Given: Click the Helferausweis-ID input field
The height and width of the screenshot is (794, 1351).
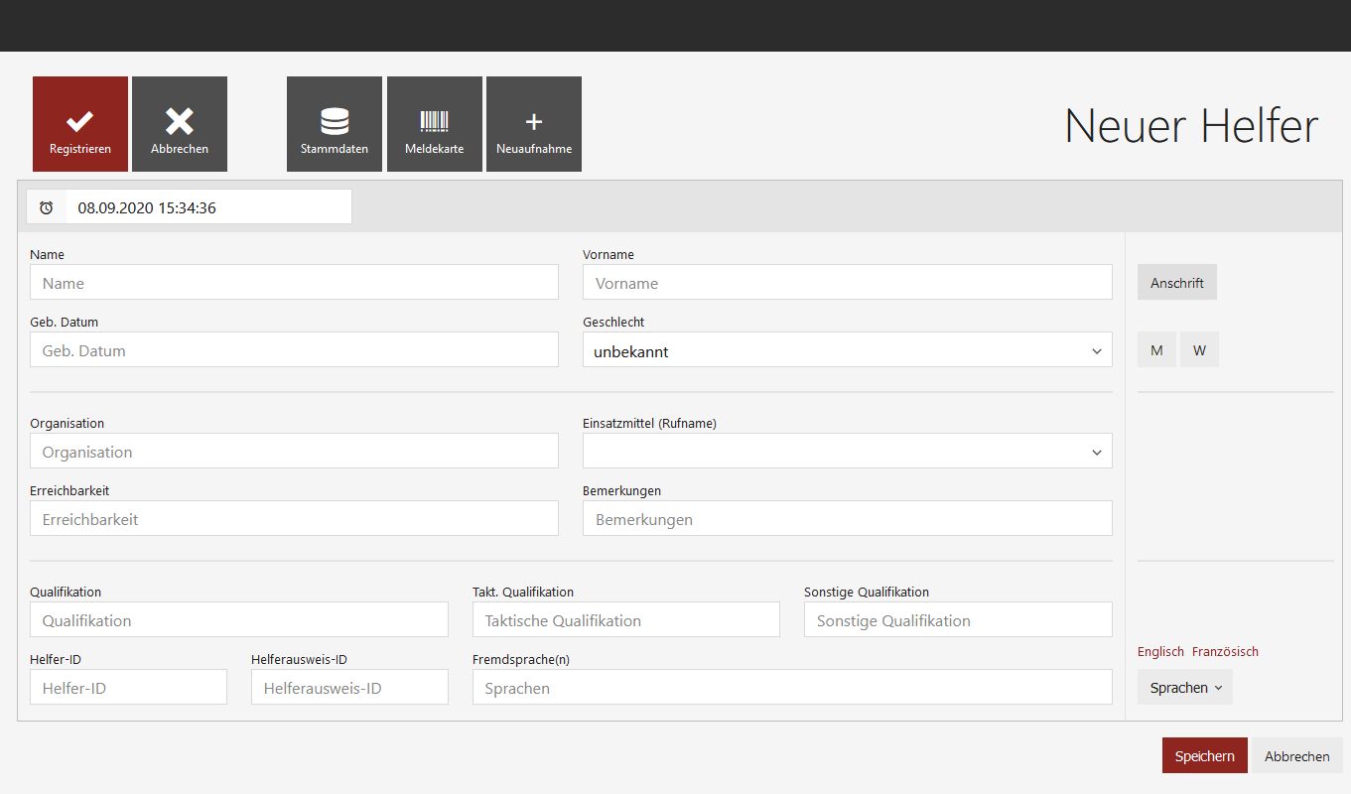Looking at the screenshot, I should [349, 688].
